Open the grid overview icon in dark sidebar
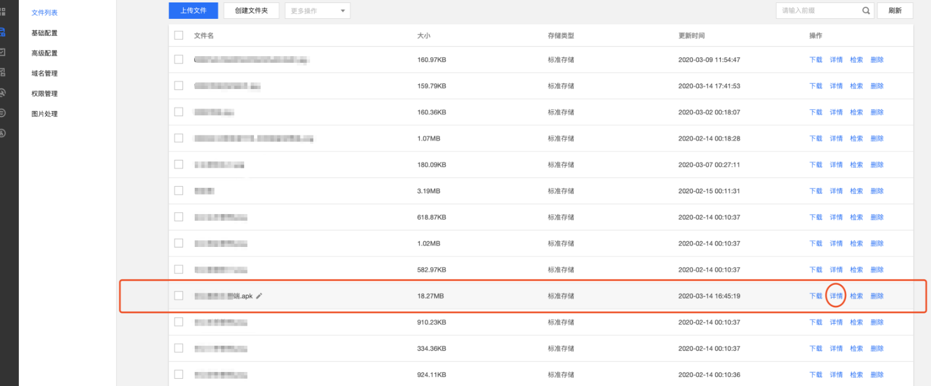The width and height of the screenshot is (931, 386). pos(2,12)
